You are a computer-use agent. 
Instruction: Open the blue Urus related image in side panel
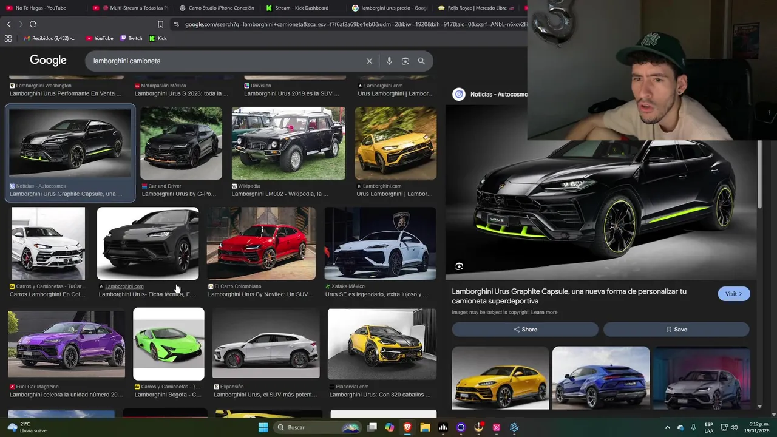(601, 378)
